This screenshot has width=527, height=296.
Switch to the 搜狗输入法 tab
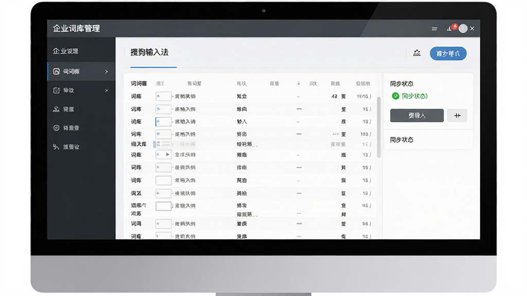pos(150,52)
